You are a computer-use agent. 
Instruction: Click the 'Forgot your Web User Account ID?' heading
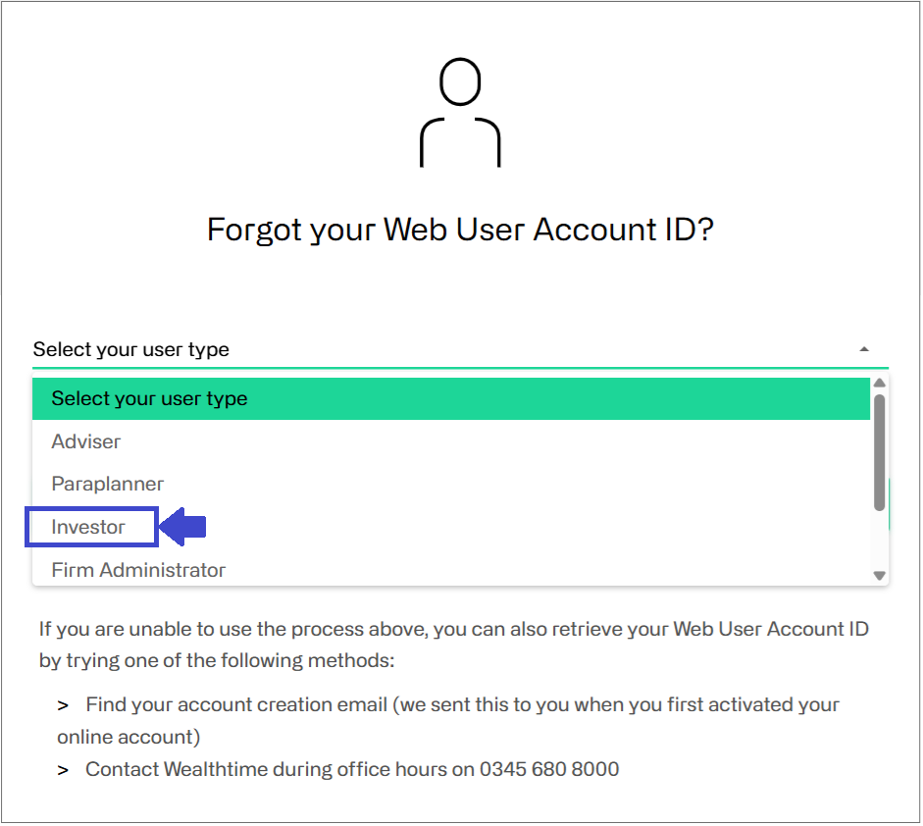point(460,230)
